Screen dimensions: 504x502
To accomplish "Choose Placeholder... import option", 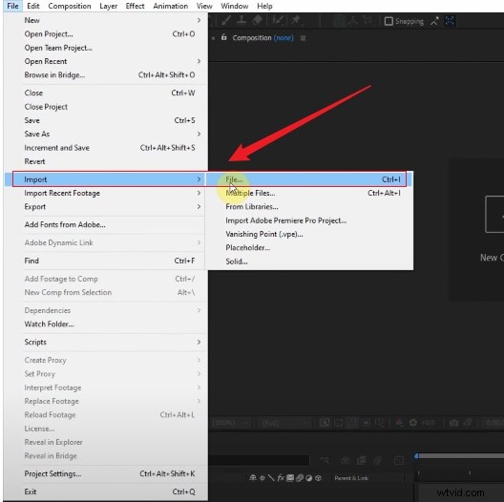I will point(309,247).
